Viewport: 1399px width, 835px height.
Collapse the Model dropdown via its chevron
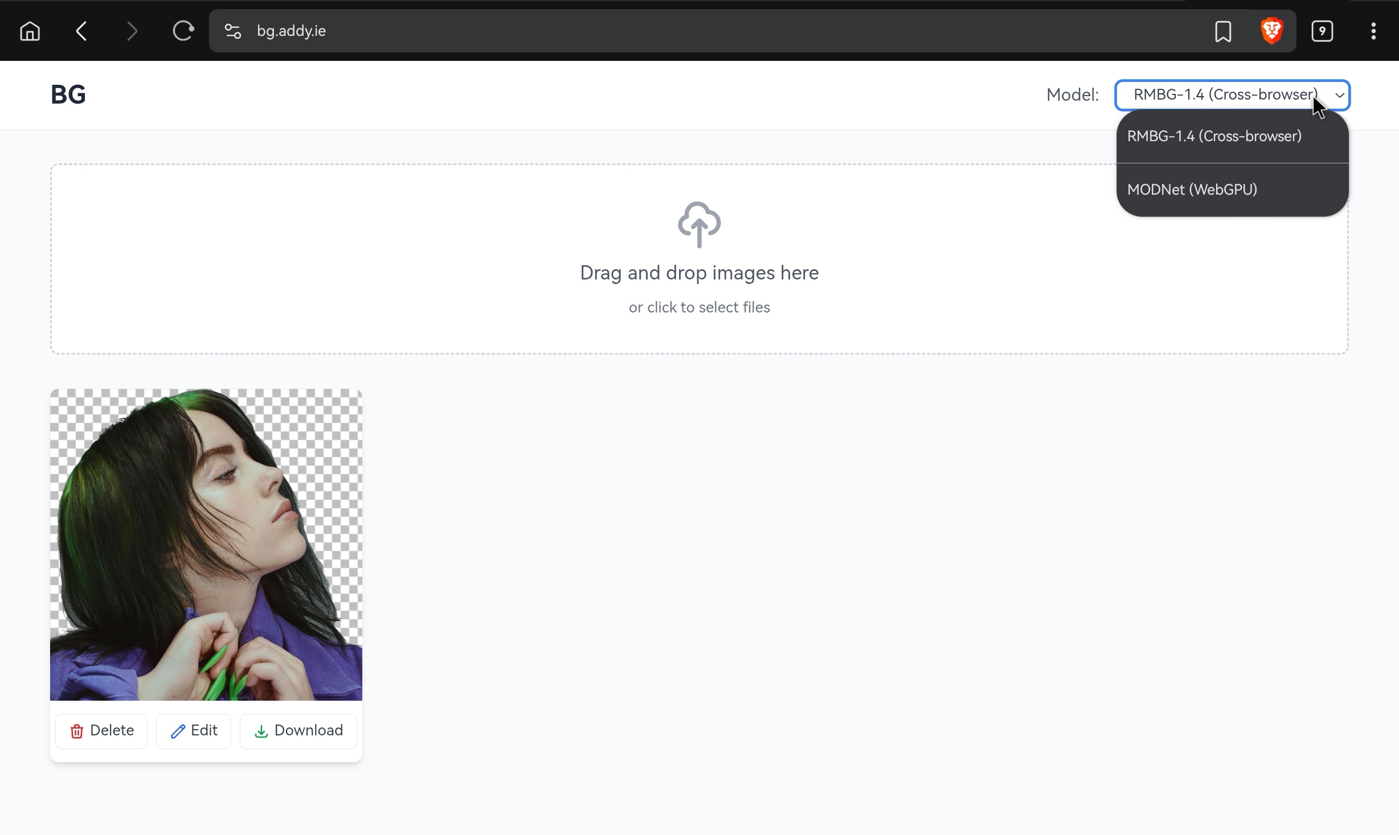[x=1339, y=95]
